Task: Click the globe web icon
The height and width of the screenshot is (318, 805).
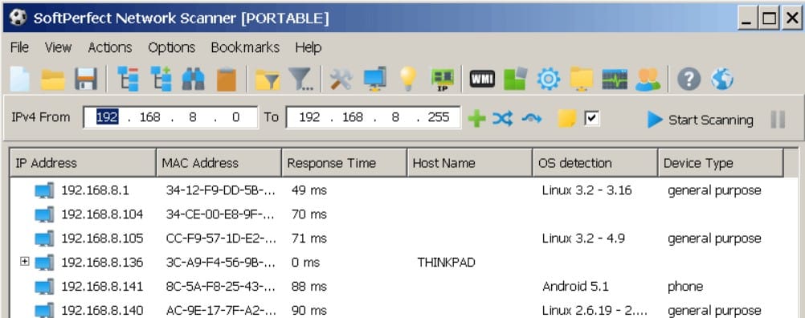Action: point(721,79)
